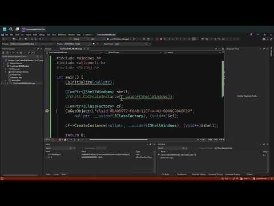Image resolution: width=274 pixels, height=206 pixels.
Task: Open the Windows Start menu
Action: pyautogui.click(x=5, y=29)
